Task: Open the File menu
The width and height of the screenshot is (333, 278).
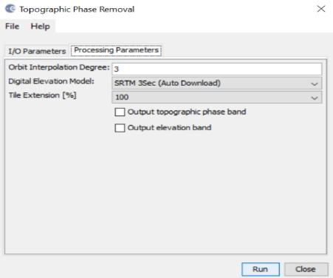Action: (12, 26)
